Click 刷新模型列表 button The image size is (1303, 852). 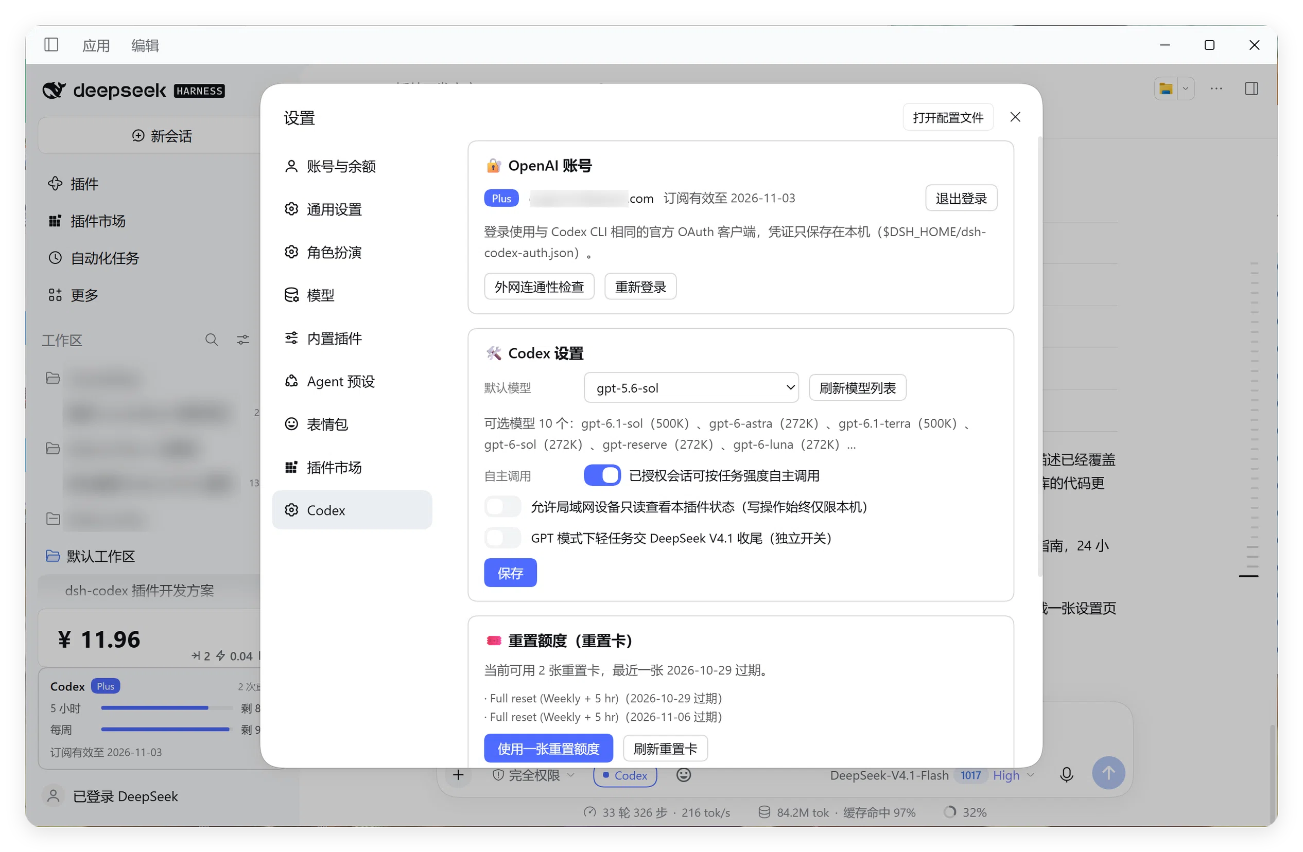[x=857, y=387]
